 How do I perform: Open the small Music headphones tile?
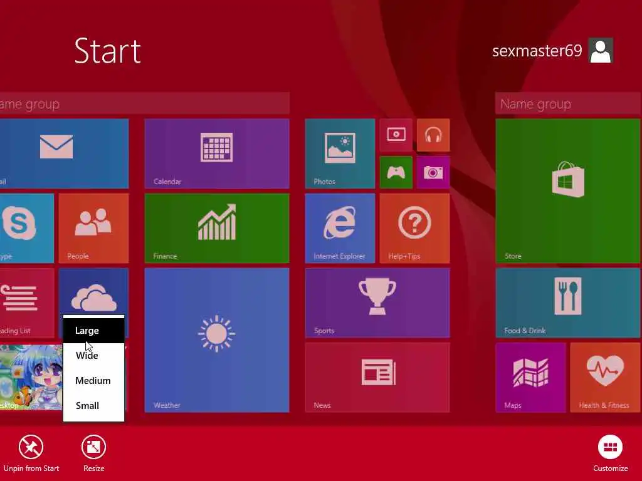coord(433,135)
